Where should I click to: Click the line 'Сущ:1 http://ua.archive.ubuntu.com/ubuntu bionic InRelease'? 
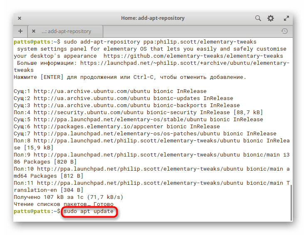click(x=110, y=91)
